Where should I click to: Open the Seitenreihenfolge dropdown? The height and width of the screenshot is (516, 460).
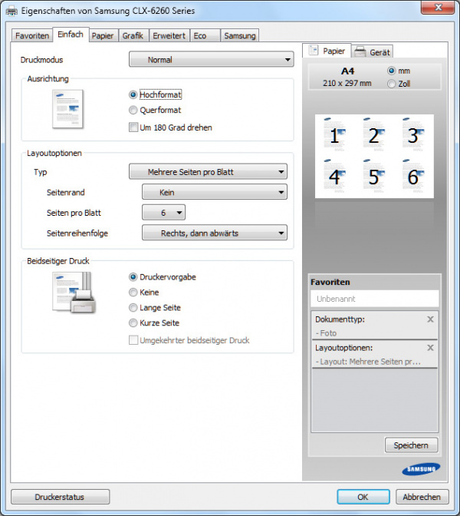tap(215, 233)
